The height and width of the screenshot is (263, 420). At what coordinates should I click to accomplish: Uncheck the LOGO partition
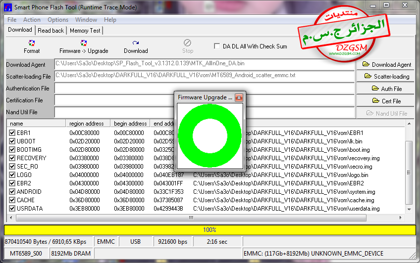click(x=12, y=175)
